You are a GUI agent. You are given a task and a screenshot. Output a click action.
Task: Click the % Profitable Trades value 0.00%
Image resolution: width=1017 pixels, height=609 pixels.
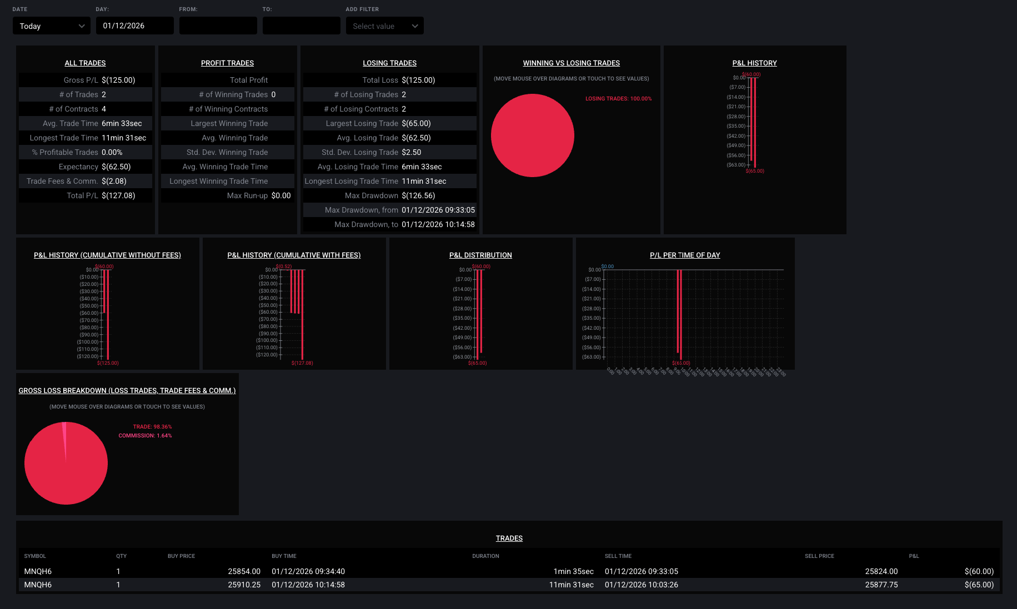tap(112, 152)
